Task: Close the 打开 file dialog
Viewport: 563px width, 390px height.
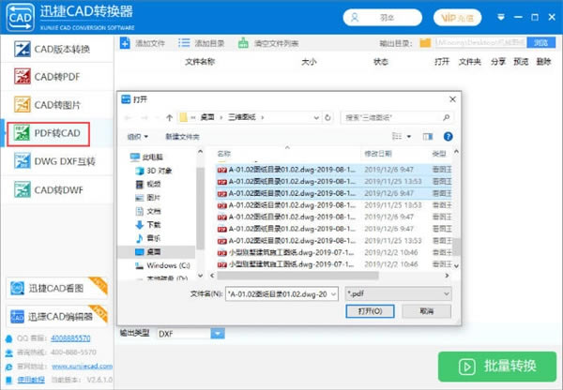Action: pos(452,99)
